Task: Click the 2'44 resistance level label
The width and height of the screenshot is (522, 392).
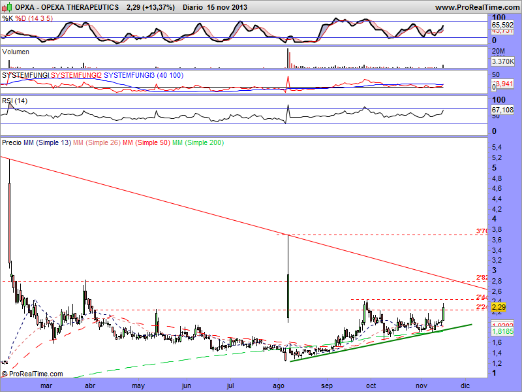Action: click(x=482, y=297)
